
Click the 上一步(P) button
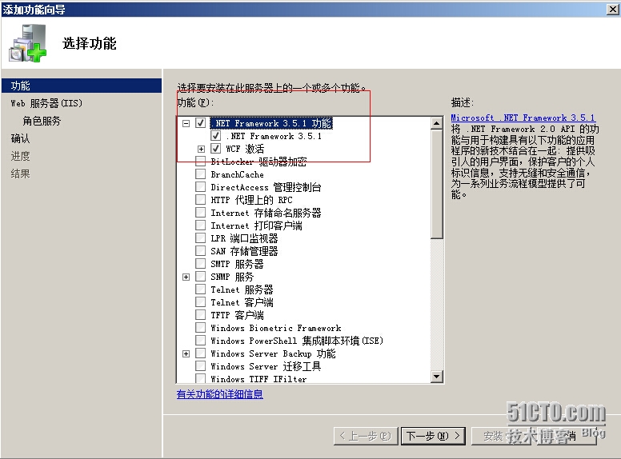(x=366, y=436)
